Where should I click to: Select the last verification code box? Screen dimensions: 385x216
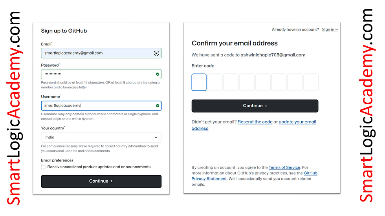[311, 82]
